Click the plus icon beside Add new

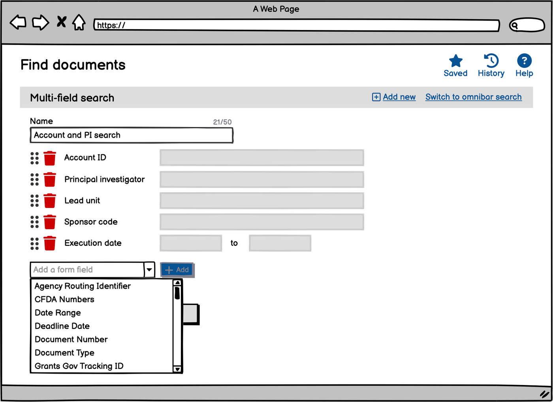(x=376, y=97)
